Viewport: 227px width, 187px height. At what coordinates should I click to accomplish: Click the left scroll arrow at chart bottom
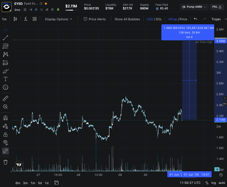click(x=11, y=172)
